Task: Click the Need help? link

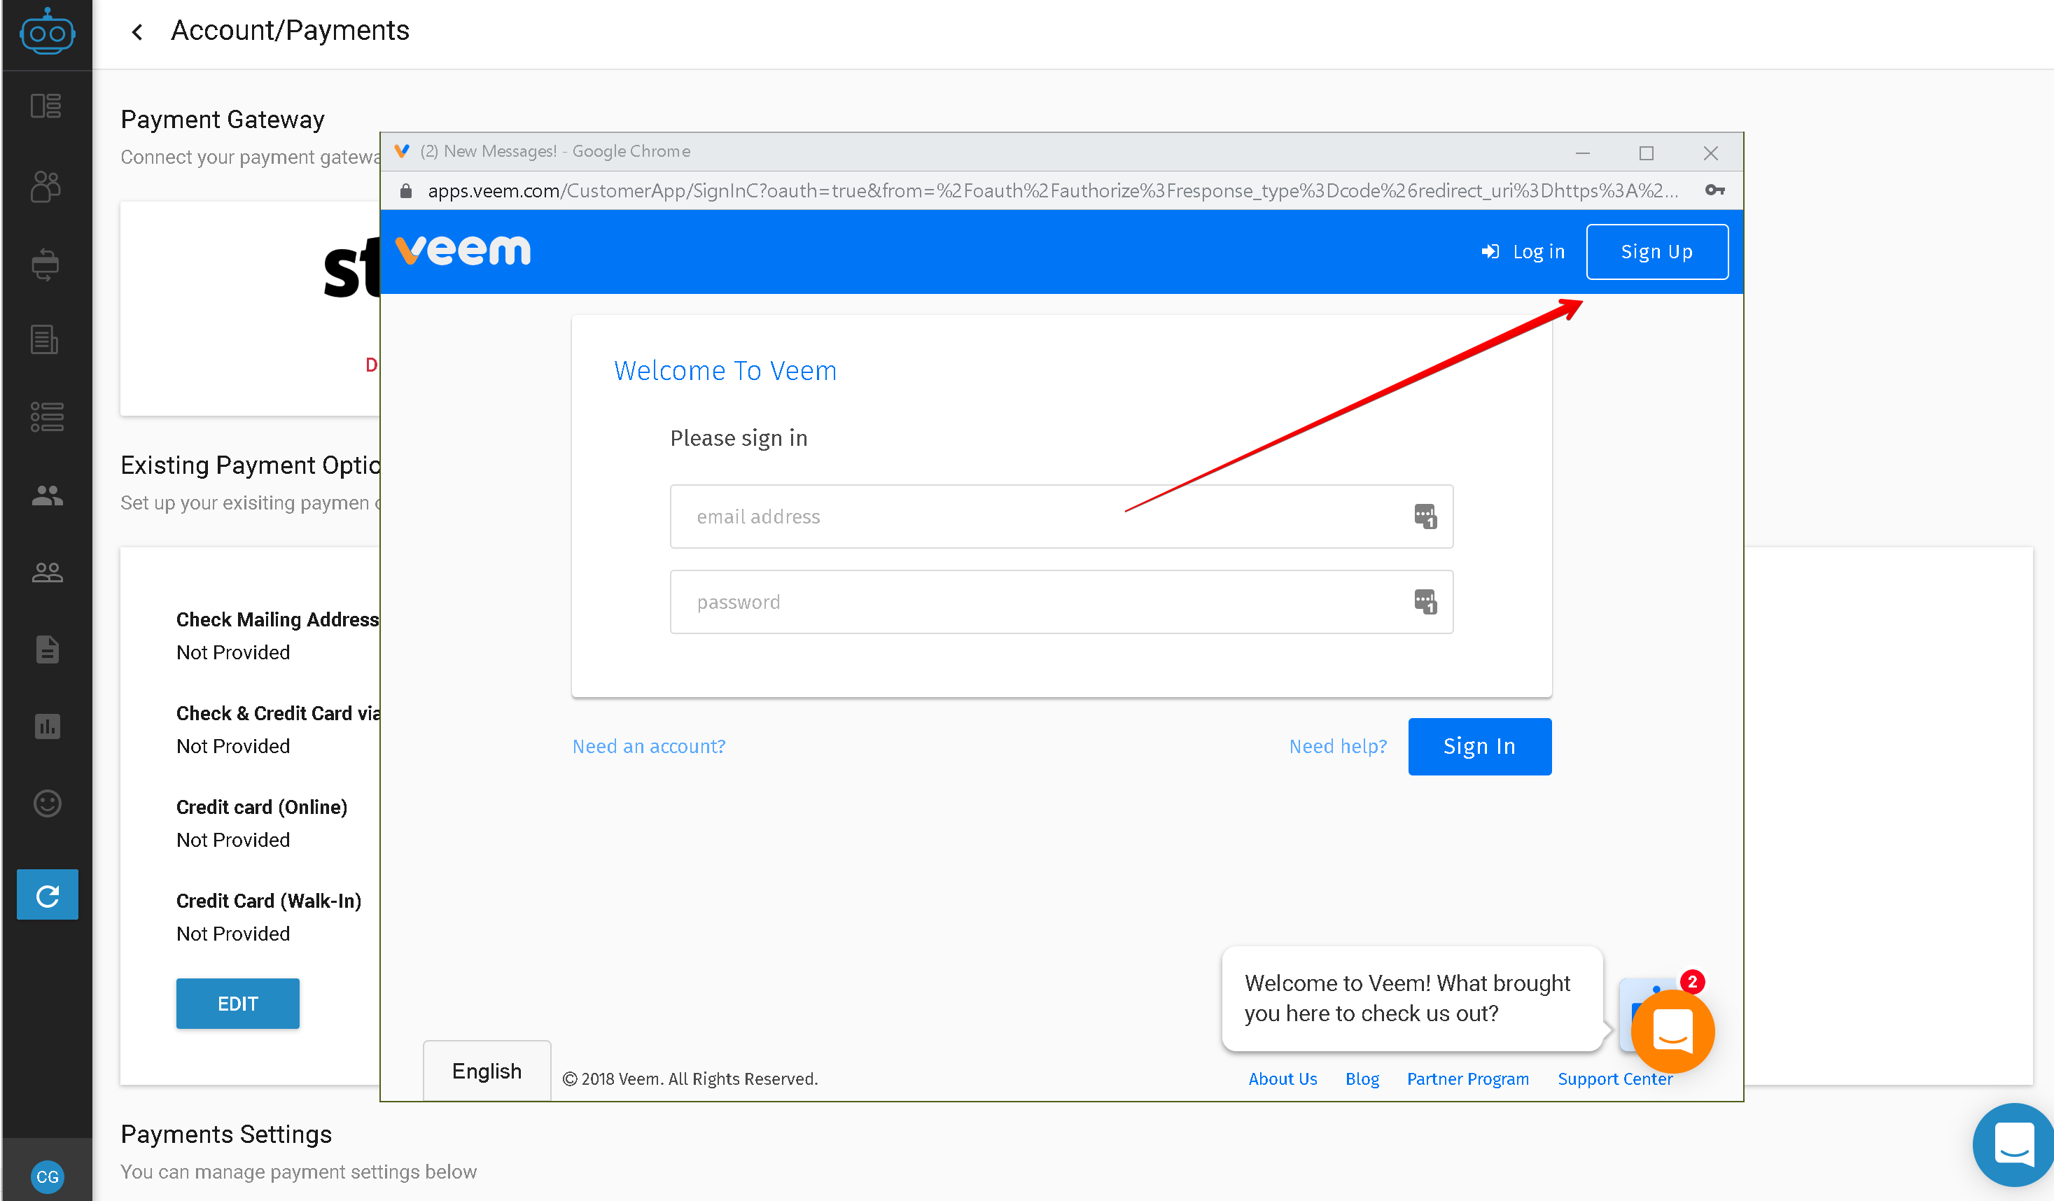Action: pos(1338,746)
